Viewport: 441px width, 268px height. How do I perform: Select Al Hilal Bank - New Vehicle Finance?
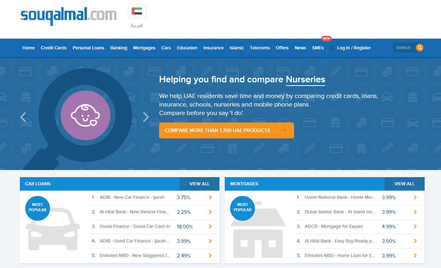[134, 212]
